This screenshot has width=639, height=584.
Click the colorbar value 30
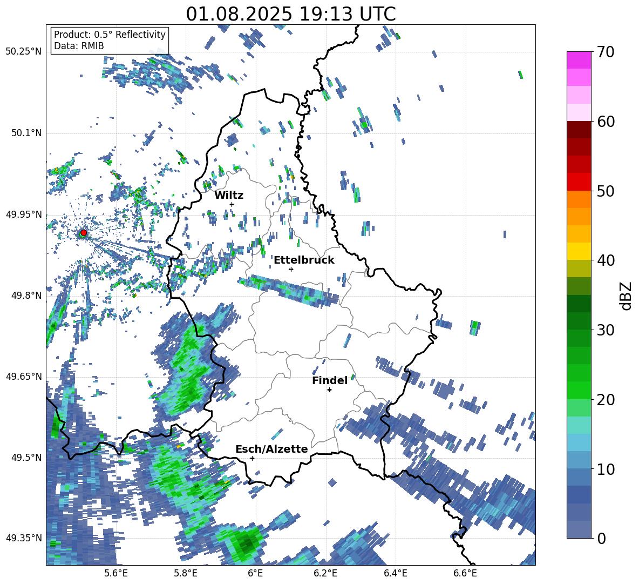(x=606, y=330)
